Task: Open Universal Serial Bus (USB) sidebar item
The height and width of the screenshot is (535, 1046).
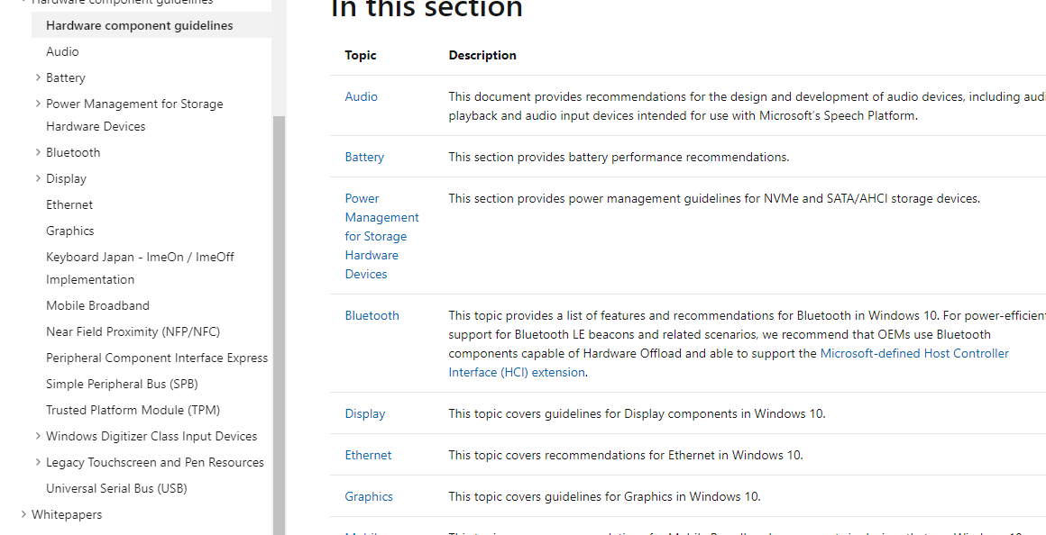Action: pyautogui.click(x=116, y=488)
